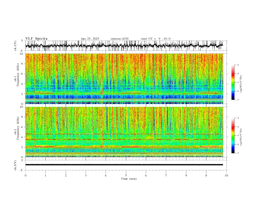Click the ch.1 frequency tick label "8"
255x197 pixels.
click(23, 64)
